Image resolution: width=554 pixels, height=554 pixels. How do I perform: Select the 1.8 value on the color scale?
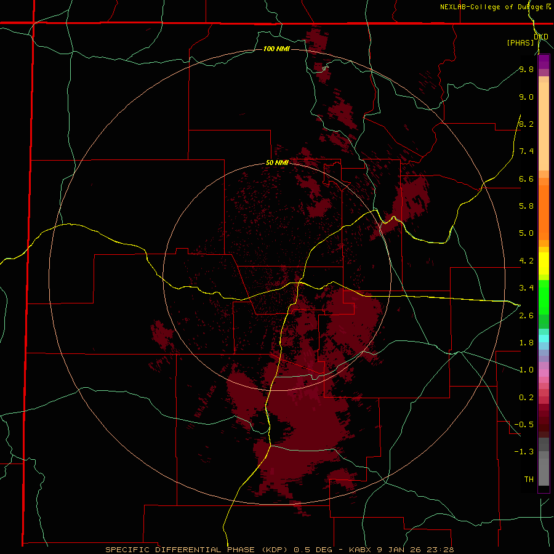[526, 343]
